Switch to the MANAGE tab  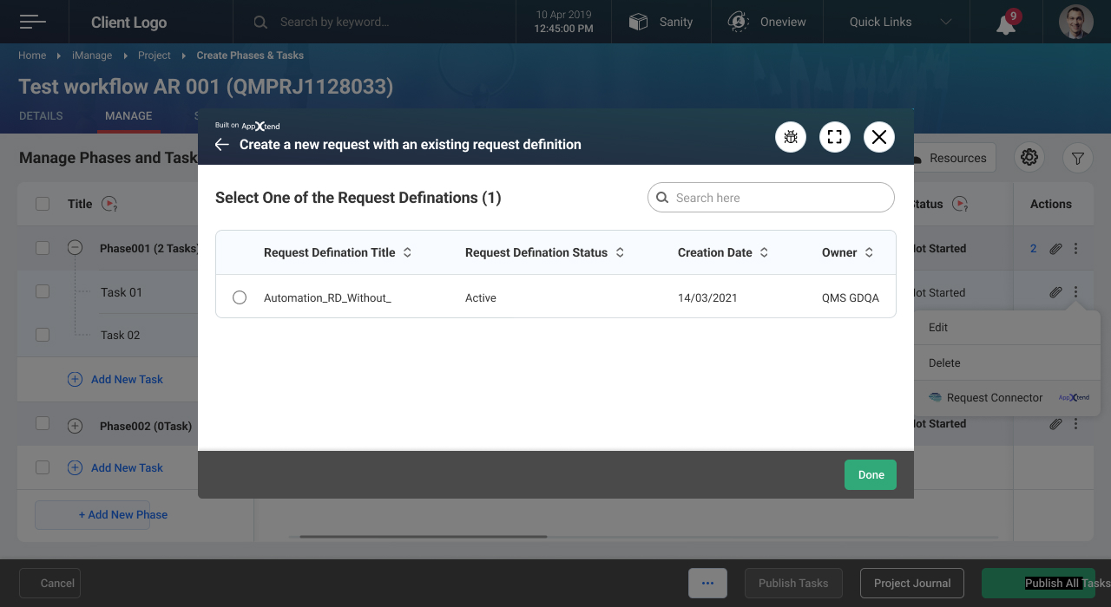tap(128, 116)
